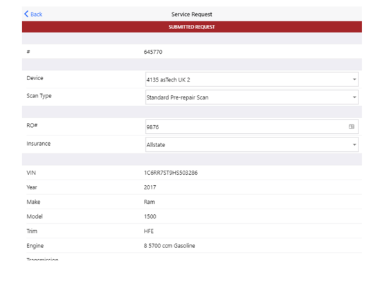Click the Make value Ram
382x286 pixels.
[x=149, y=202]
